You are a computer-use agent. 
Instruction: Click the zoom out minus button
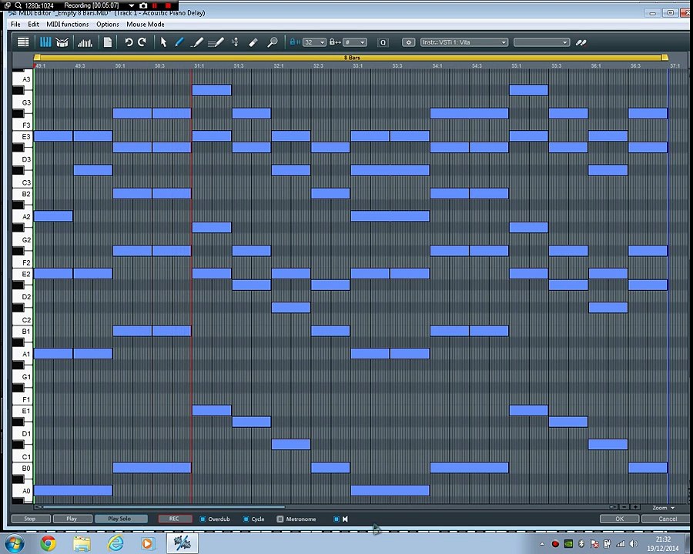click(x=624, y=507)
